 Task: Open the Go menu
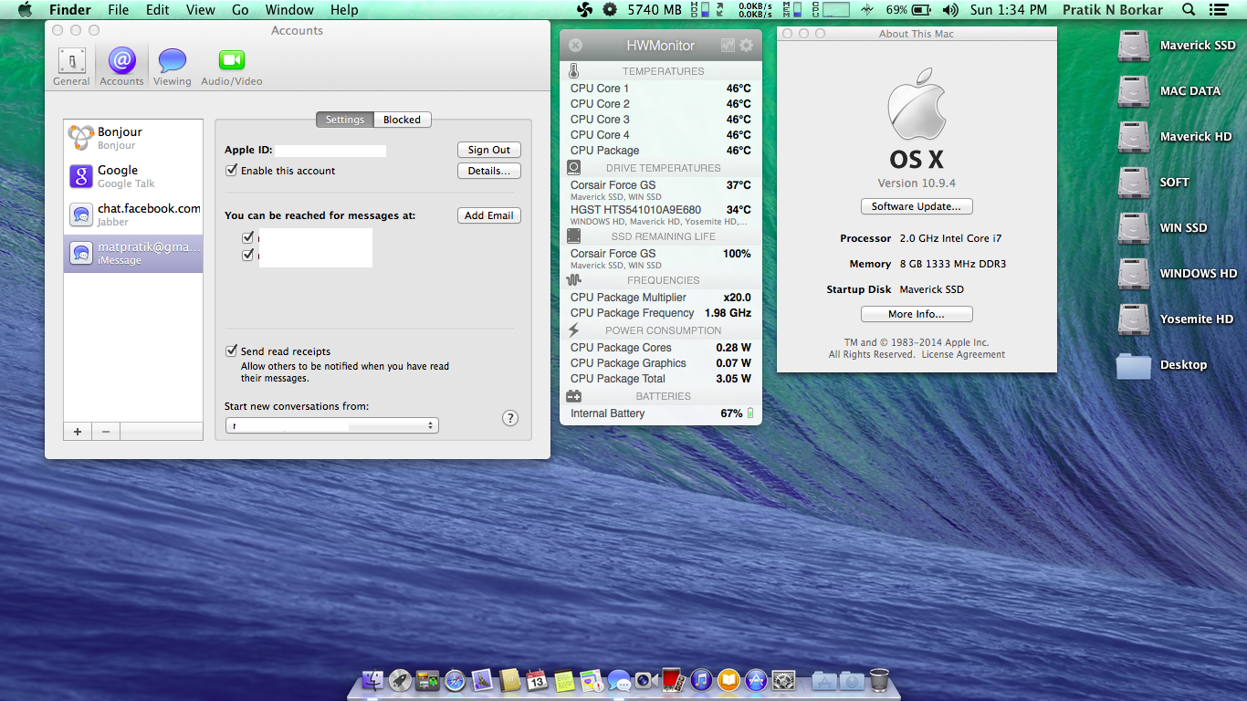(240, 10)
